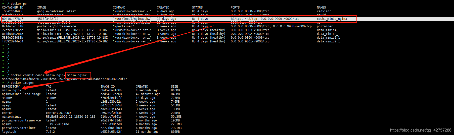Screen dimensions: 454x135
Task: Select container ID 60410a4778e7
Action: [x=13, y=19]
